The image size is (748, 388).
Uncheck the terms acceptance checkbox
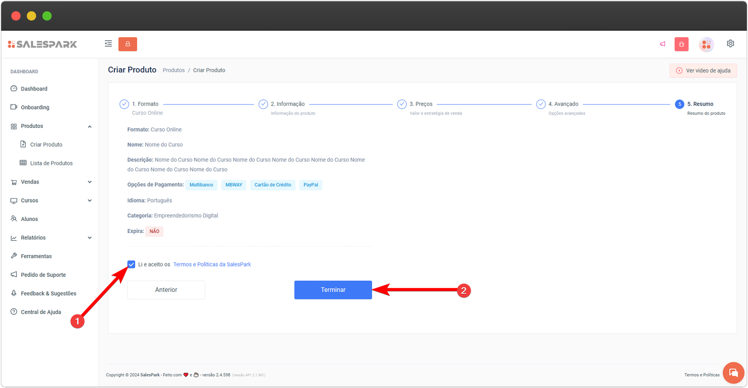[x=131, y=264]
